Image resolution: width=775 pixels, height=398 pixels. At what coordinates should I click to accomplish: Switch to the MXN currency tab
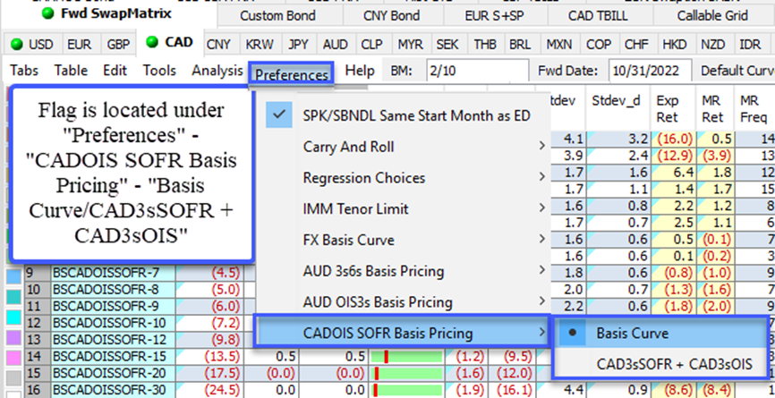point(559,45)
